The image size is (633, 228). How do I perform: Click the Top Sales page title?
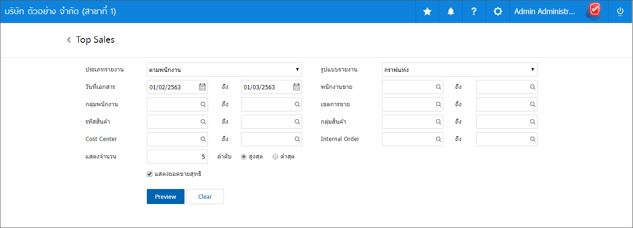coord(96,40)
